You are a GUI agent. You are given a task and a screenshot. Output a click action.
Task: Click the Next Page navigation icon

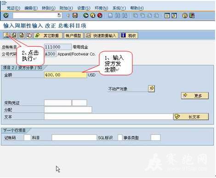pyautogui.click(x=149, y=16)
